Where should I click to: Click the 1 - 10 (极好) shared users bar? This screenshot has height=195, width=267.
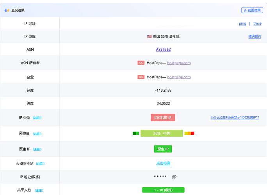tap(163, 190)
